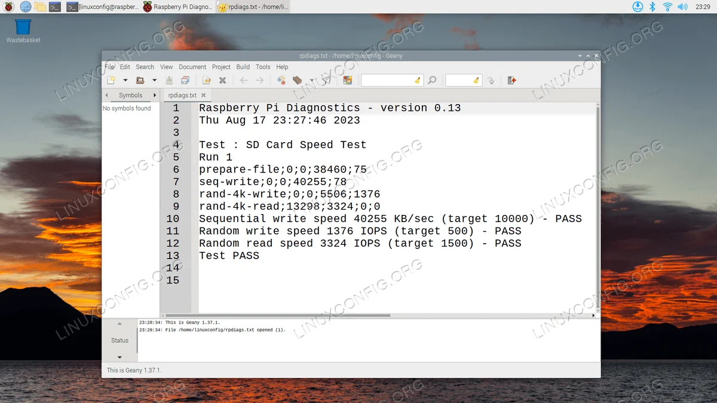Select the rpdiags.txt document tab
Screen dimensions: 717x403
click(x=182, y=95)
